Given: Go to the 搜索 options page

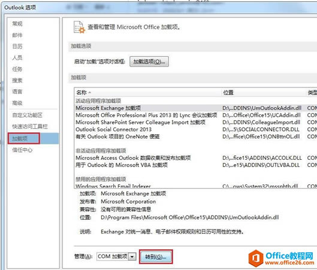Looking at the screenshot, I should tap(17, 80).
